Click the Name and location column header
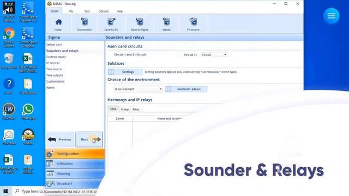The width and height of the screenshot is (349, 196). click(169, 119)
